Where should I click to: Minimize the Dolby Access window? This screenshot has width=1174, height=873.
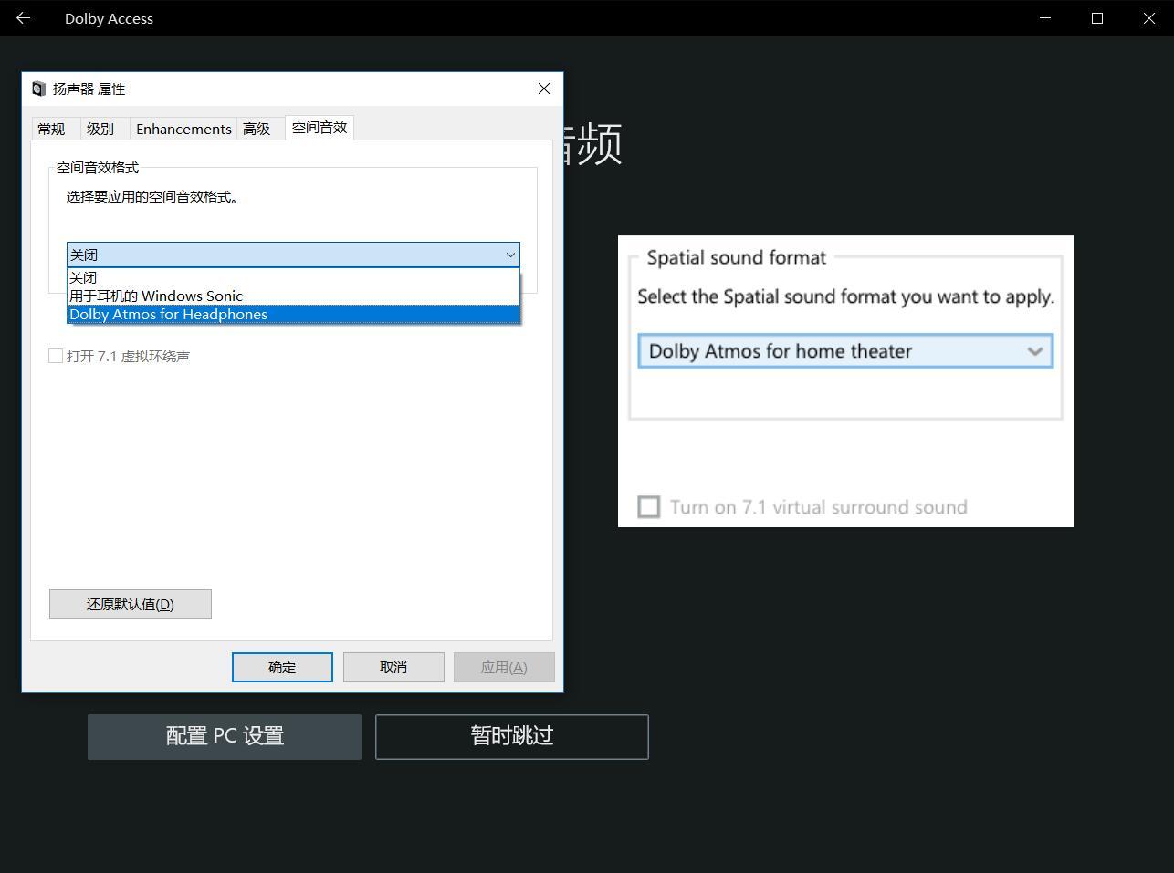point(1045,18)
